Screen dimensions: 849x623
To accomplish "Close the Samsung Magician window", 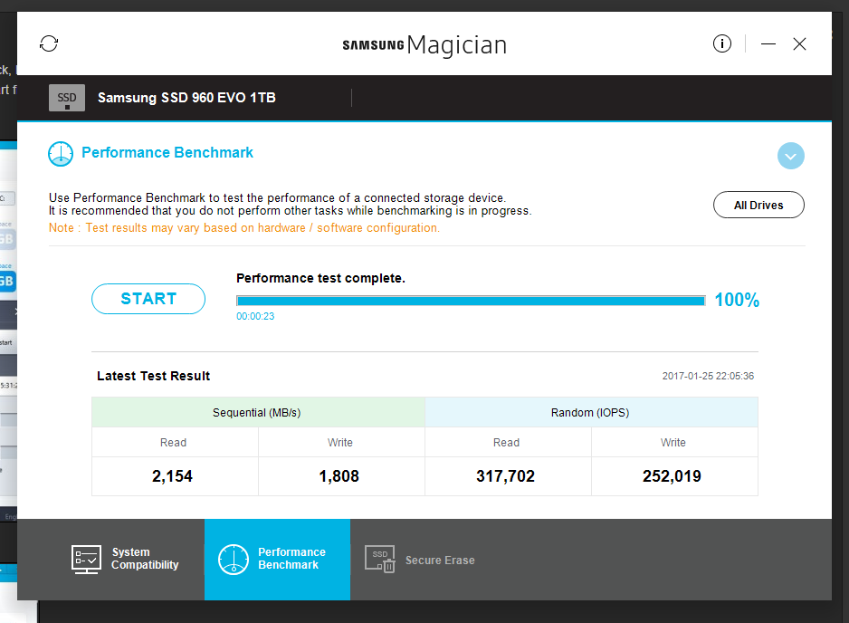I will pos(799,43).
